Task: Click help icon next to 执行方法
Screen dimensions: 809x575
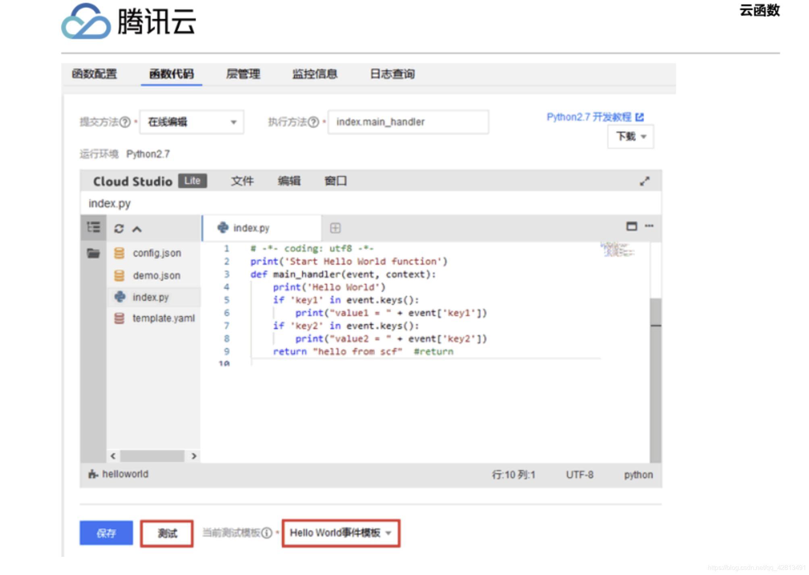Action: (x=313, y=122)
